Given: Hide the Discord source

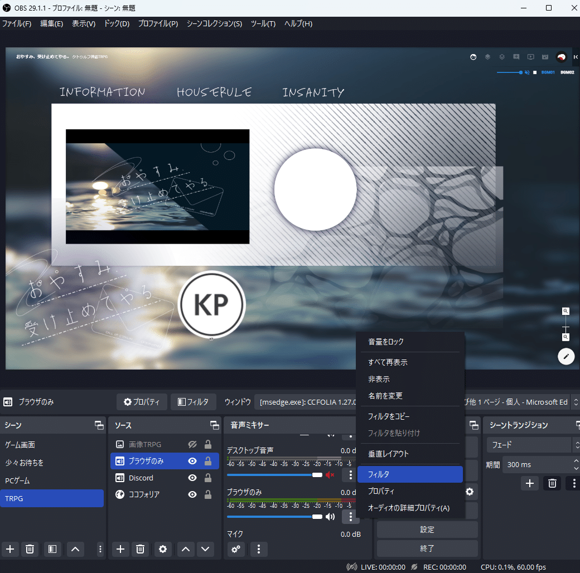Looking at the screenshot, I should (192, 478).
